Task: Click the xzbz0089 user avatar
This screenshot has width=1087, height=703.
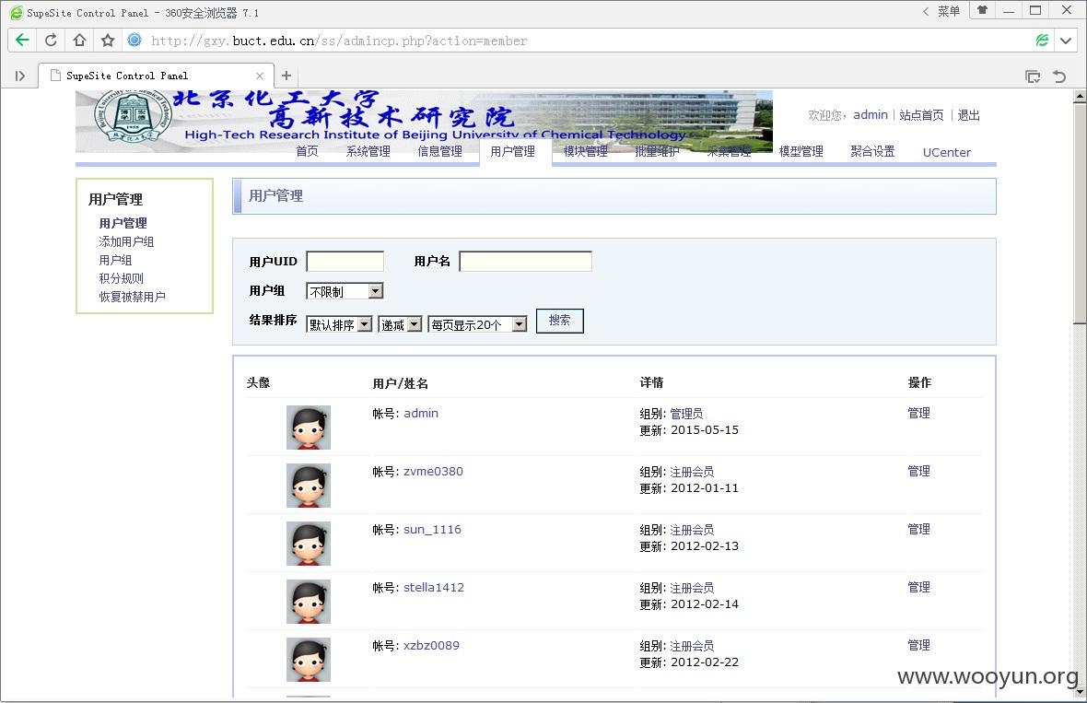Action: [x=309, y=660]
